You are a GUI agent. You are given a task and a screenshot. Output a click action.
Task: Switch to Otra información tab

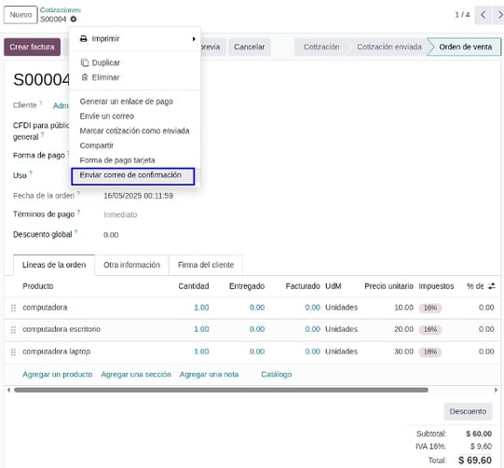point(131,265)
